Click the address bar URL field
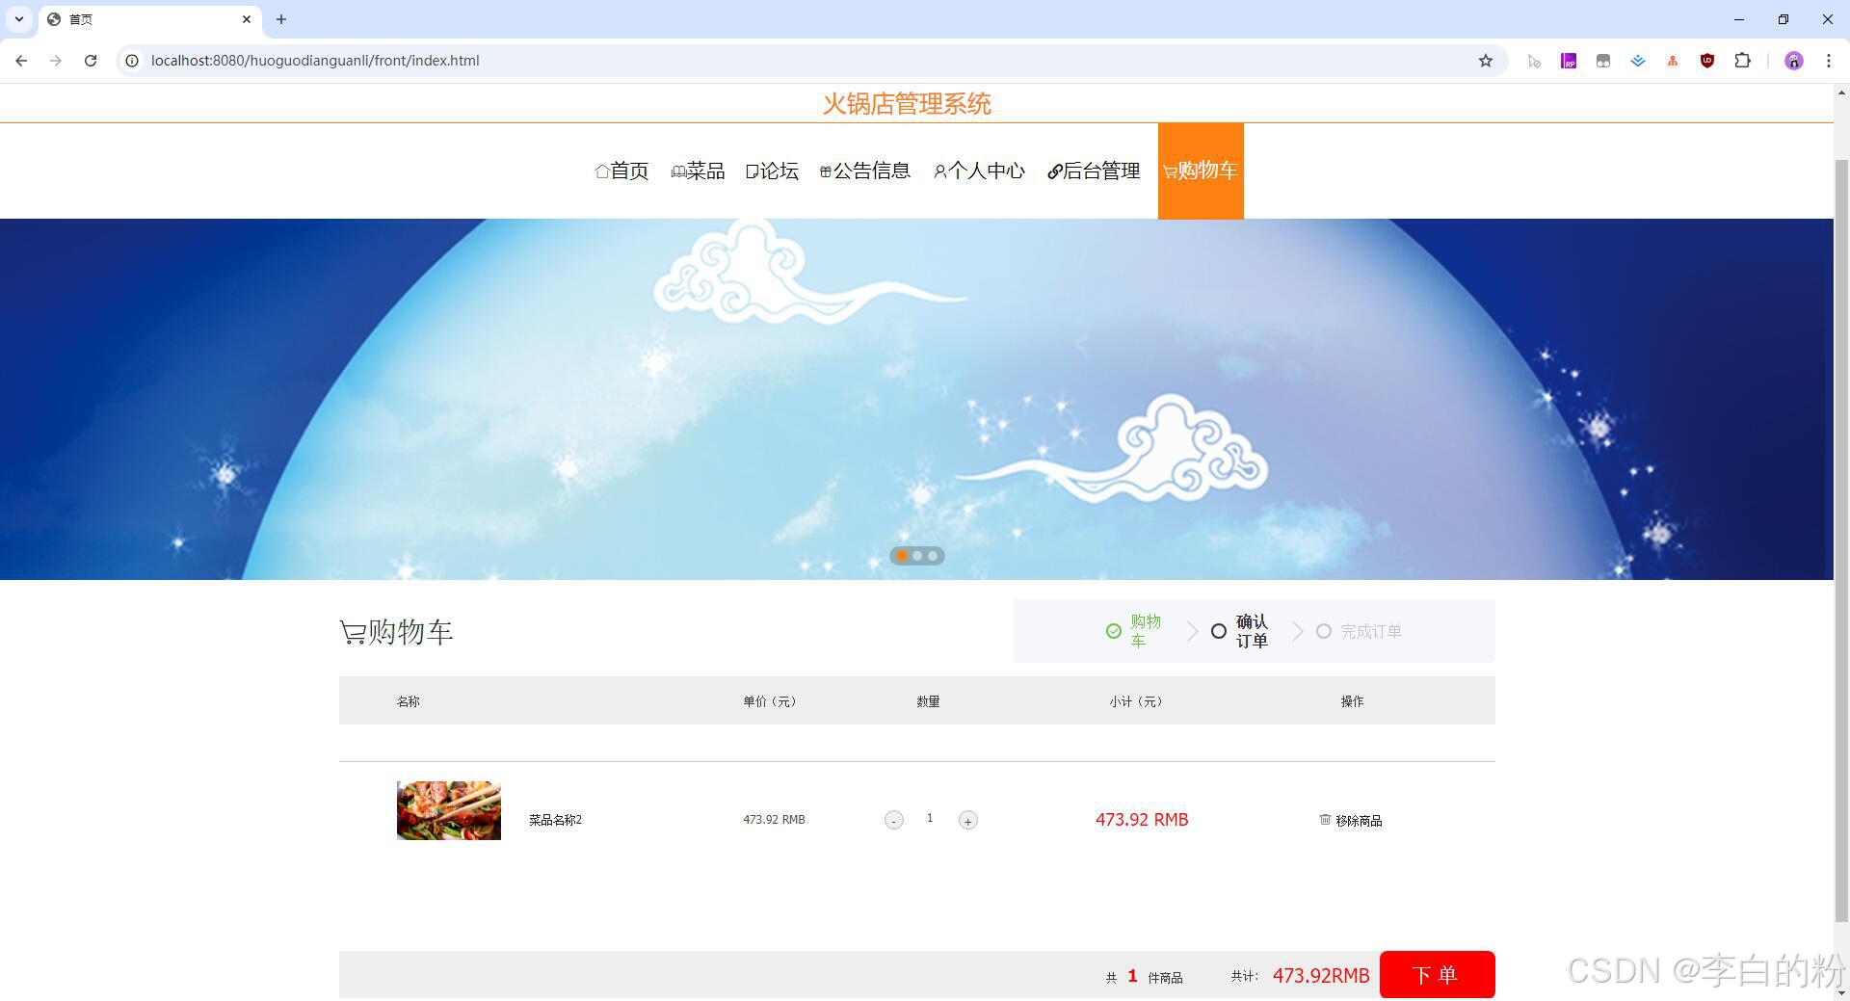 point(809,61)
